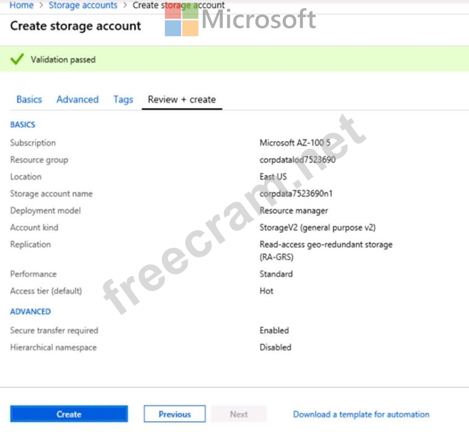Switch to the Basics tab
This screenshot has width=469, height=432.
pyautogui.click(x=29, y=99)
